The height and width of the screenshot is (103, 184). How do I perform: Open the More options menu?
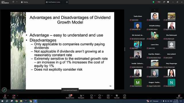point(124,96)
